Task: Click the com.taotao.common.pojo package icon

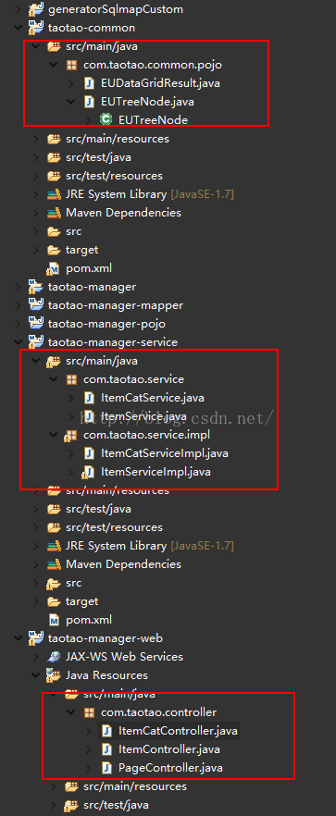Action: [72, 65]
